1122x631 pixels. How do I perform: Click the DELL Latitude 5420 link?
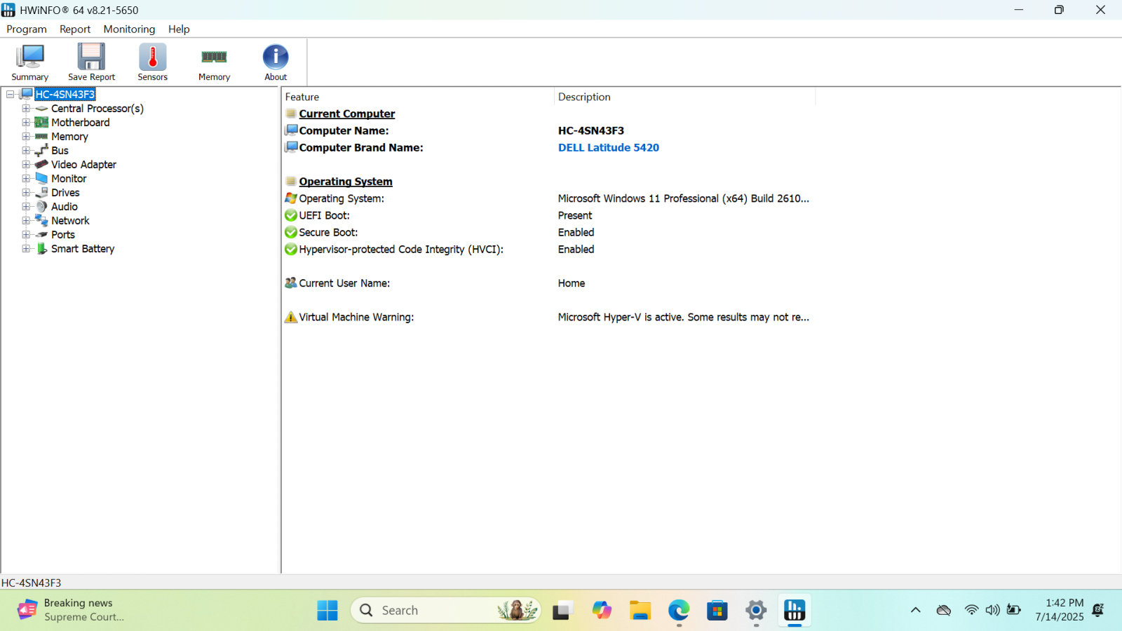pos(607,147)
